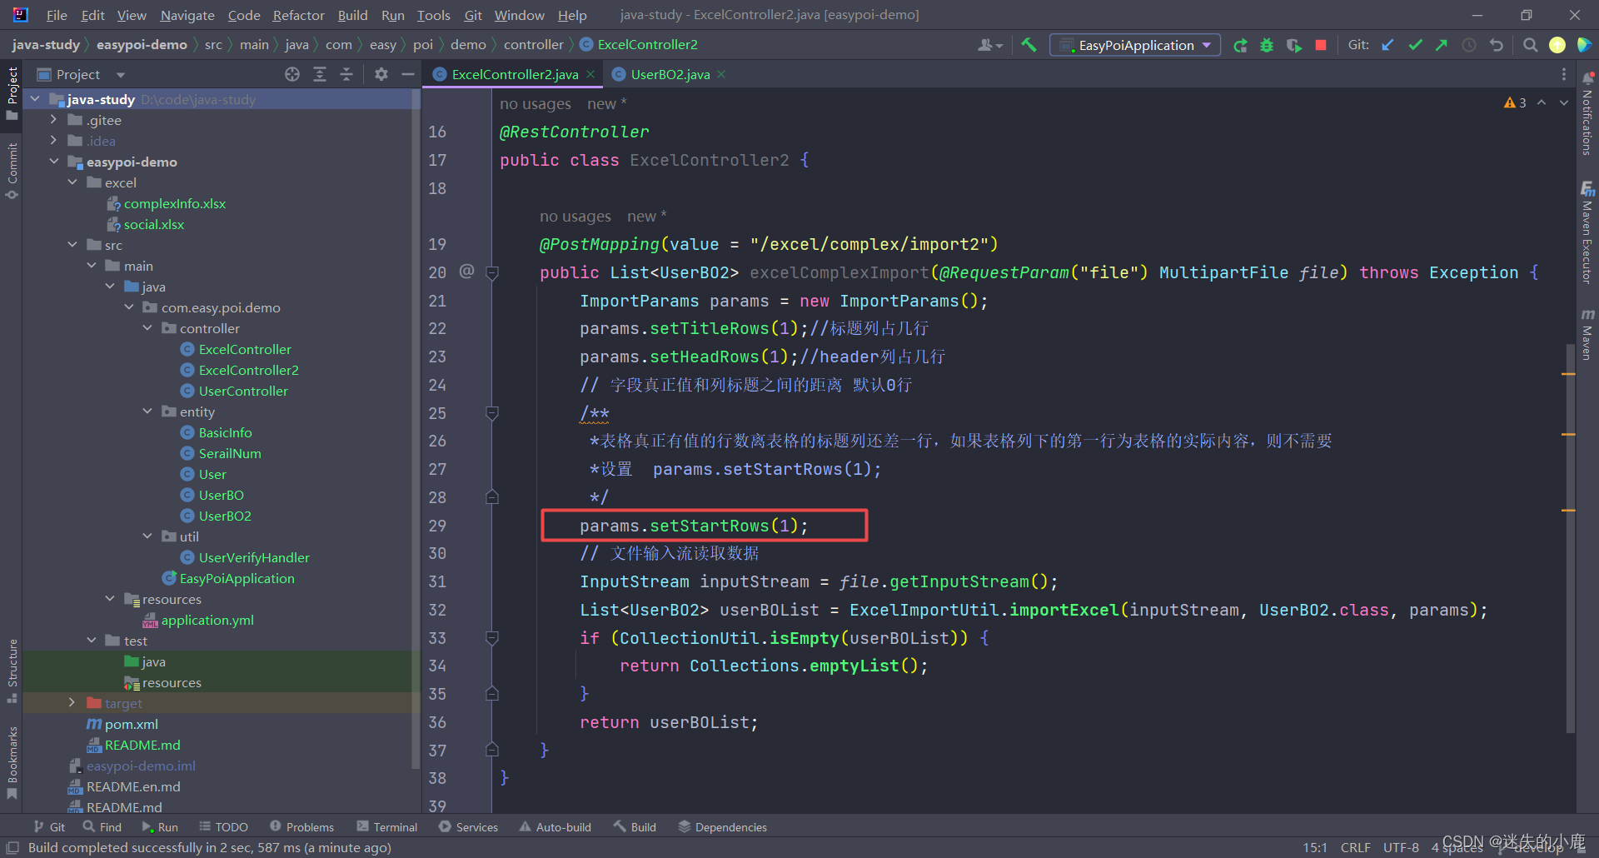Toggle the Maven tool window

[1587, 334]
